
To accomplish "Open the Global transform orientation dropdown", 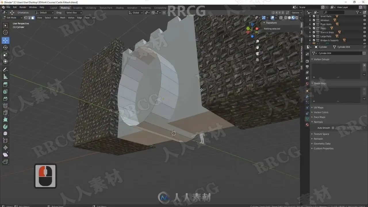I will pos(135,13).
